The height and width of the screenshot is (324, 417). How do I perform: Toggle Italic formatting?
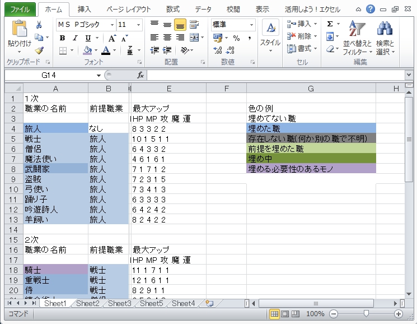coord(75,38)
